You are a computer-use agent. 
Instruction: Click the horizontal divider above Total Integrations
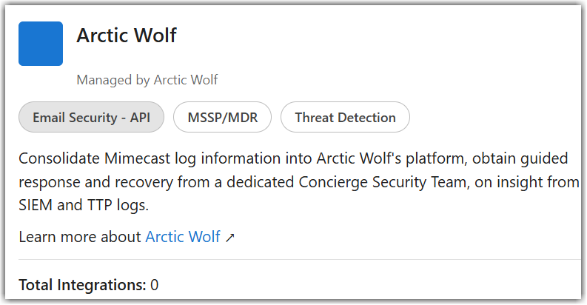296,260
